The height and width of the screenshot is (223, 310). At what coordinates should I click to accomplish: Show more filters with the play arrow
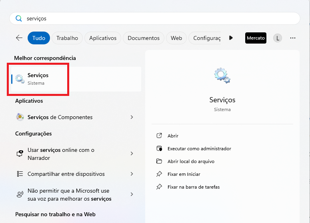point(231,38)
